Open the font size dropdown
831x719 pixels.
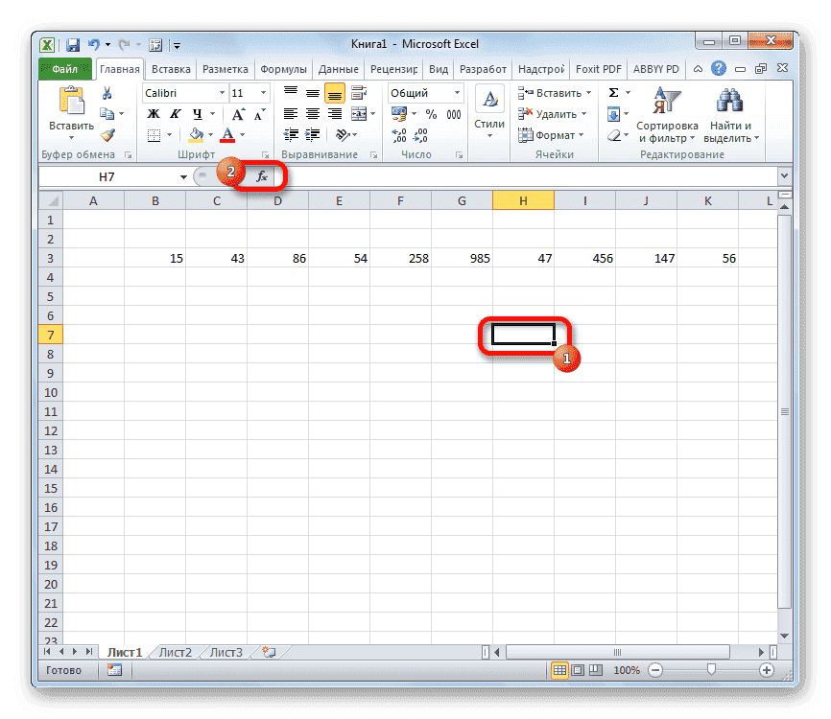click(261, 92)
